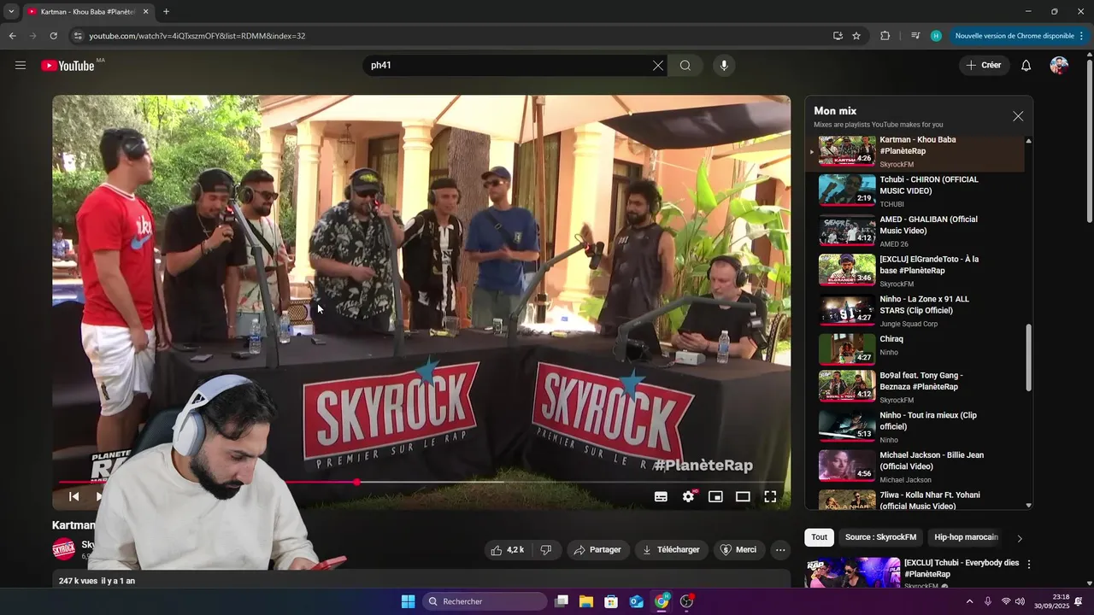View site information icon in address bar
The height and width of the screenshot is (615, 1094).
[78, 36]
